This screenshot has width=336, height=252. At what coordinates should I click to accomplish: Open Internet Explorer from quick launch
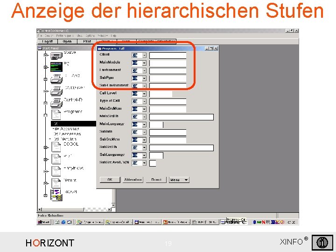click(x=63, y=222)
